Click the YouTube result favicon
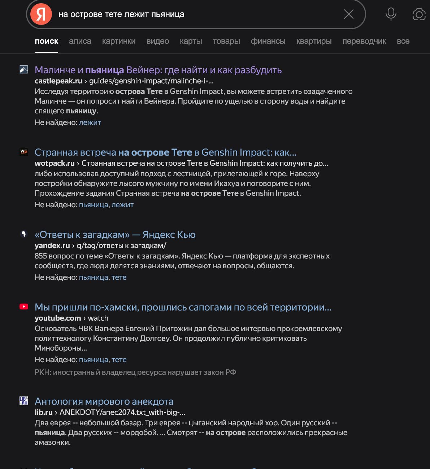Screen dimensions: 430x469 pyautogui.click(x=24, y=307)
